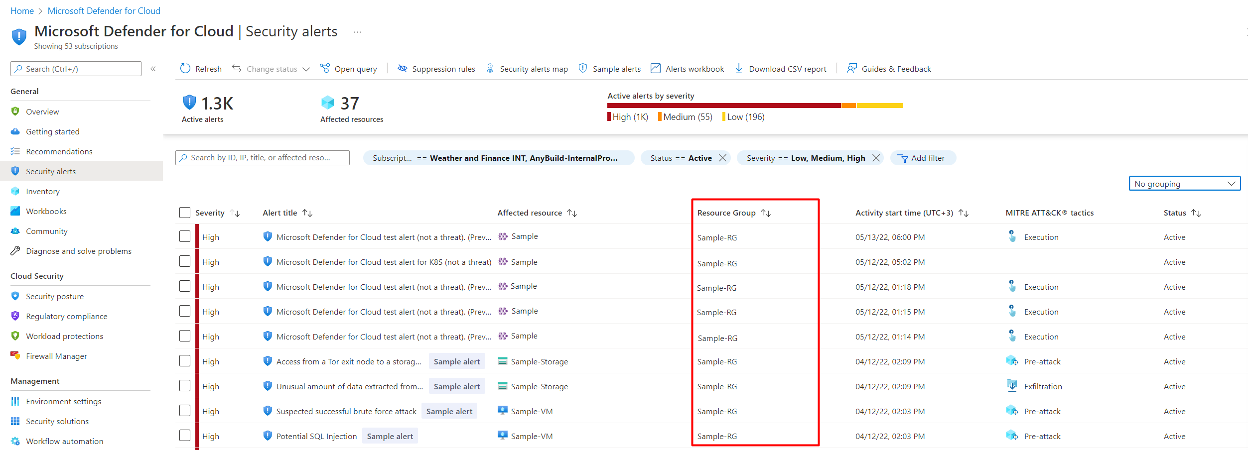Download the CSV report

780,69
